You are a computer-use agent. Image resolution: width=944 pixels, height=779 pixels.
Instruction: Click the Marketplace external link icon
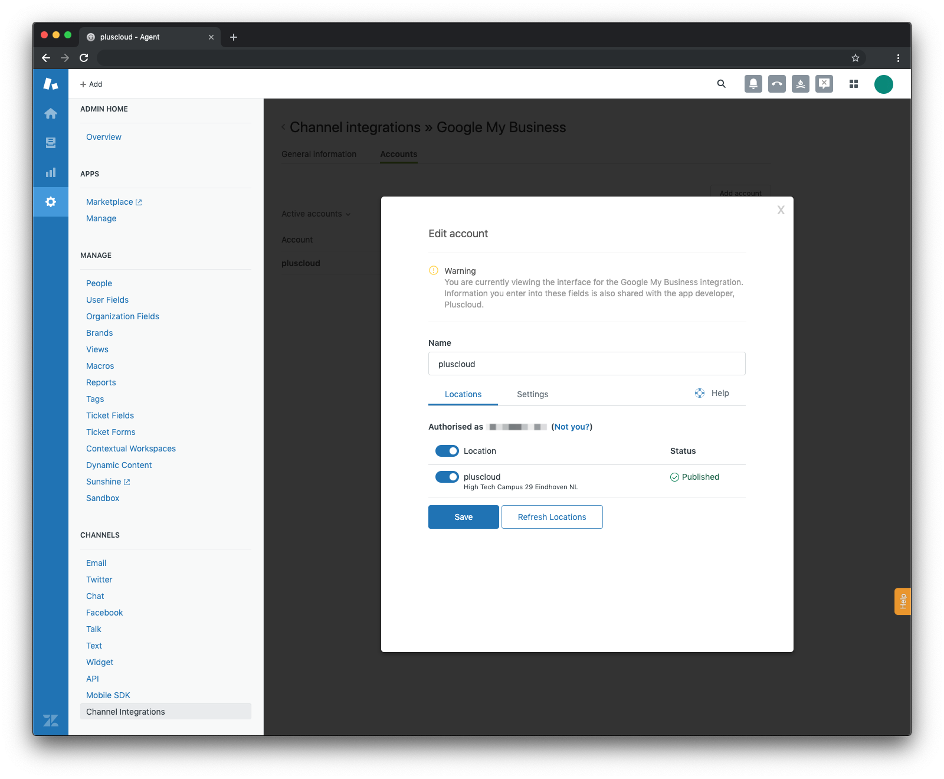coord(139,202)
